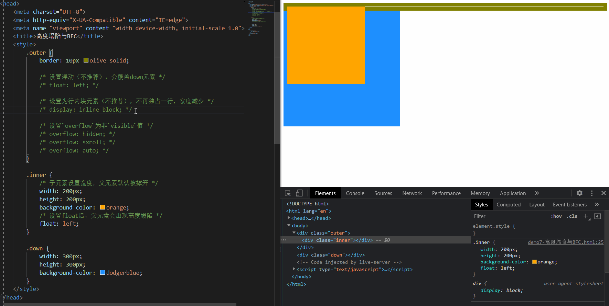Viewport: 609px width, 306px height.
Task: Switch to the Elements tab
Action: click(325, 193)
